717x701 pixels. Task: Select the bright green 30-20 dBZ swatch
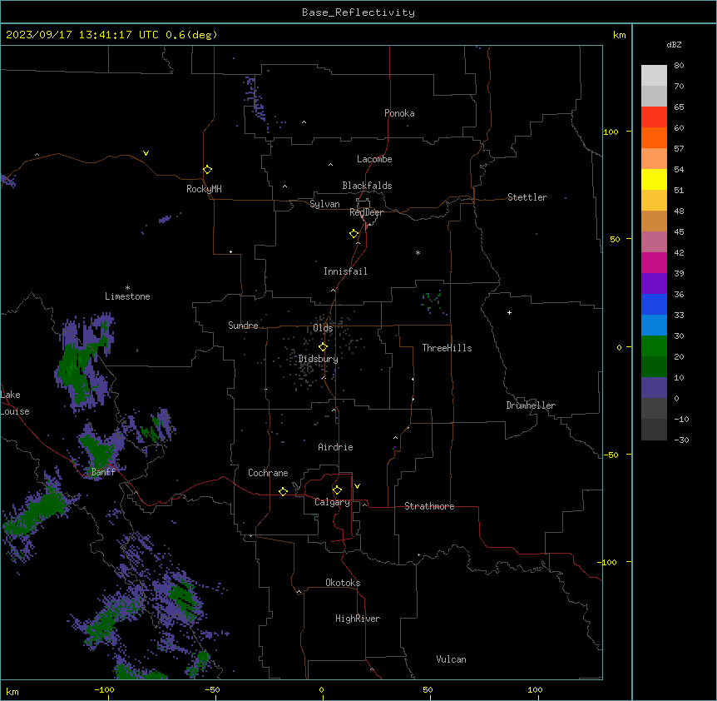(x=654, y=346)
